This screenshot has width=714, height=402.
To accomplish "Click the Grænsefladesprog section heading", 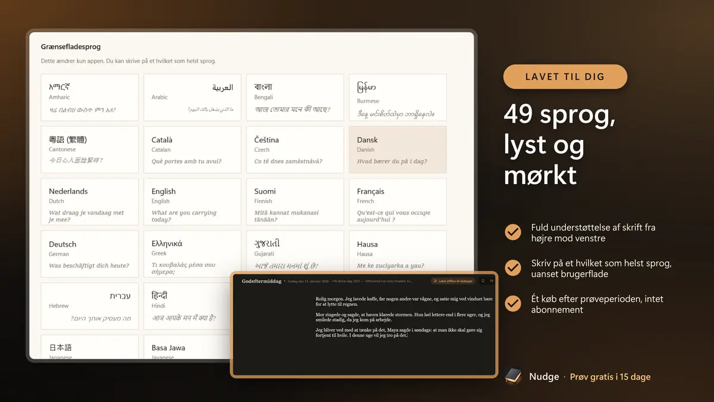I will 70,47.
